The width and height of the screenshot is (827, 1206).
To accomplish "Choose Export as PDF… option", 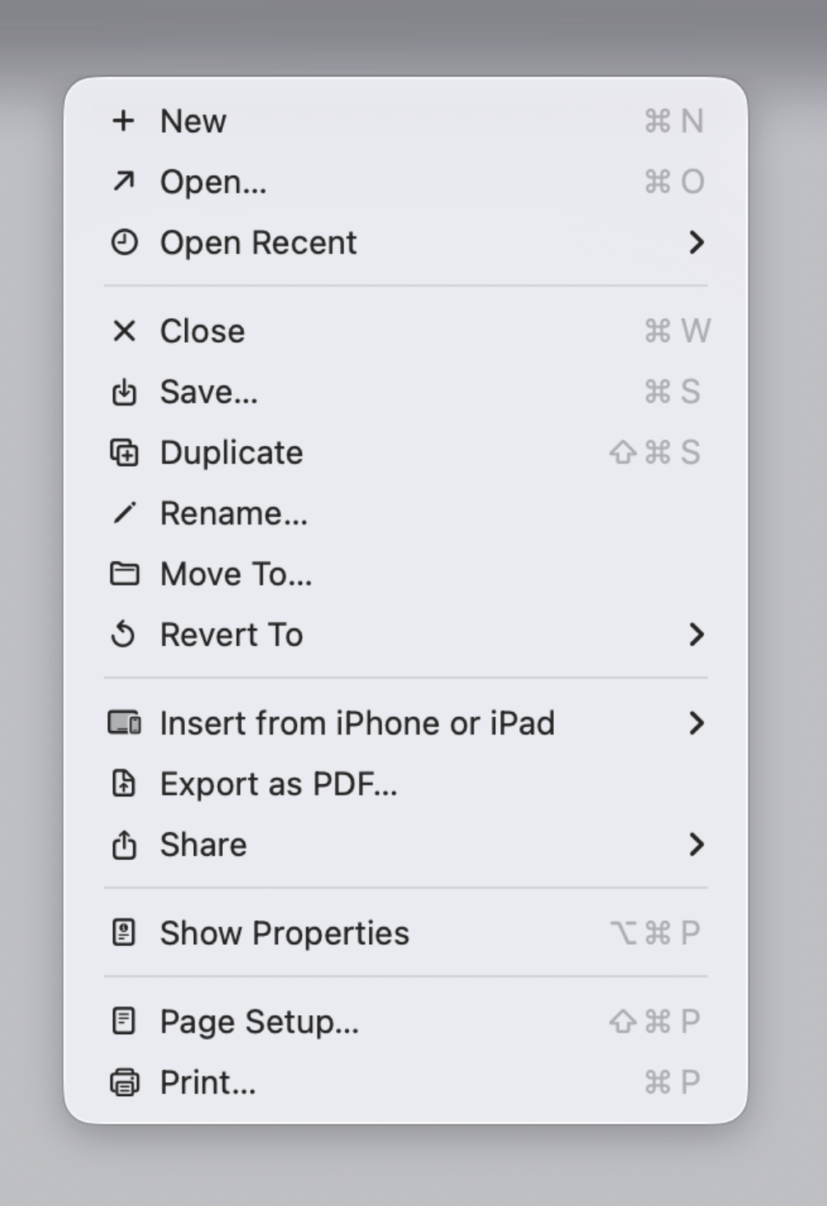I will pyautogui.click(x=406, y=783).
